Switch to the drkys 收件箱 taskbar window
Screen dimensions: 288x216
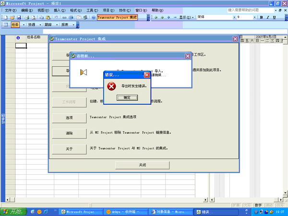[x=126, y=212]
